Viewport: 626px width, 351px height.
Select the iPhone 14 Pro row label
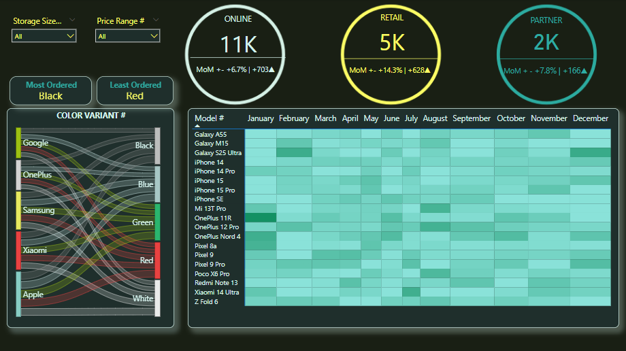coord(215,171)
